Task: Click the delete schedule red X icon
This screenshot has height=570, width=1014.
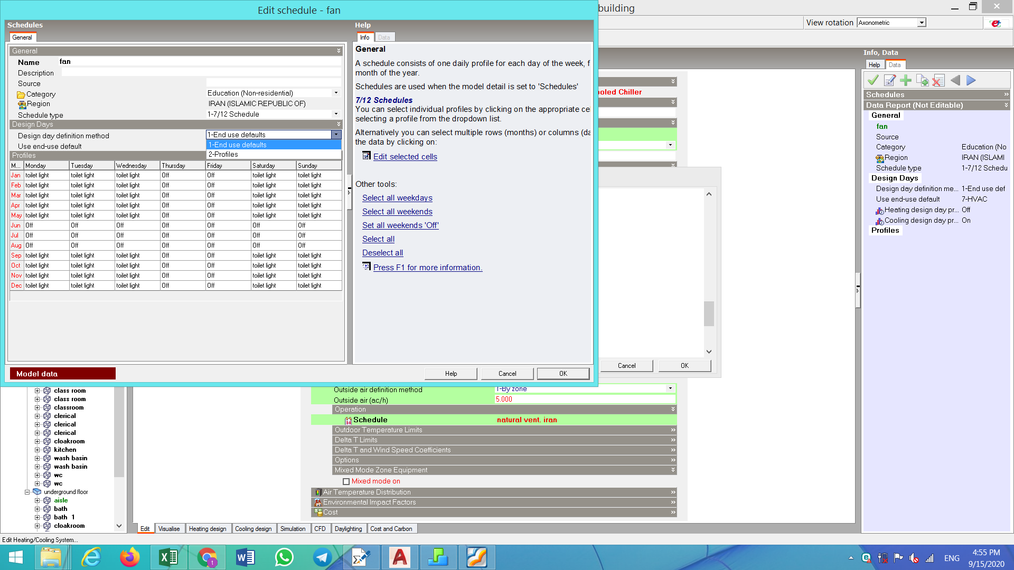Action: coord(938,80)
